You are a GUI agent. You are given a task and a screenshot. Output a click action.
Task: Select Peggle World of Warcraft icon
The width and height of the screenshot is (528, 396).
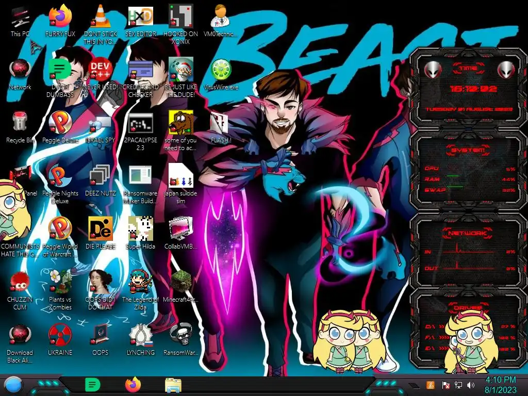[60, 237]
